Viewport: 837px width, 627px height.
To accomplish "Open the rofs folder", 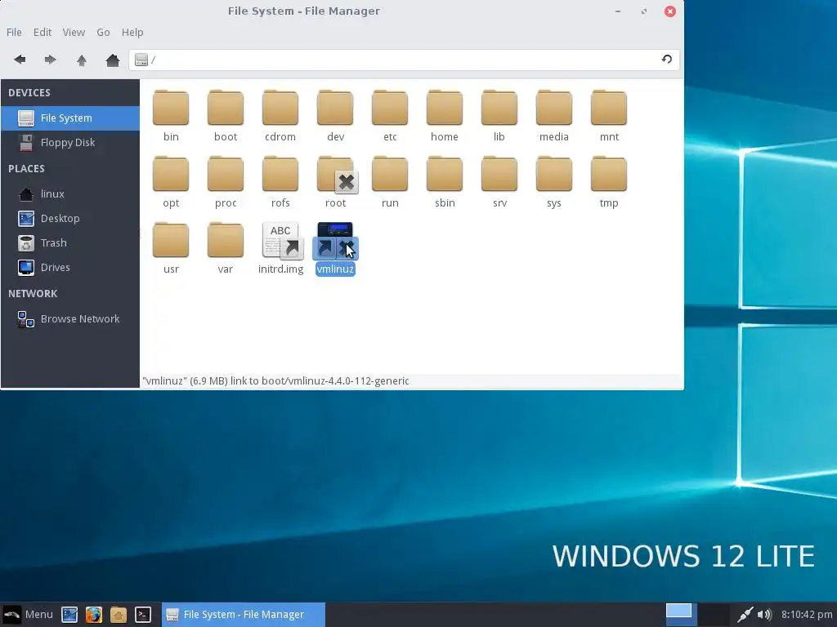I will pos(280,182).
